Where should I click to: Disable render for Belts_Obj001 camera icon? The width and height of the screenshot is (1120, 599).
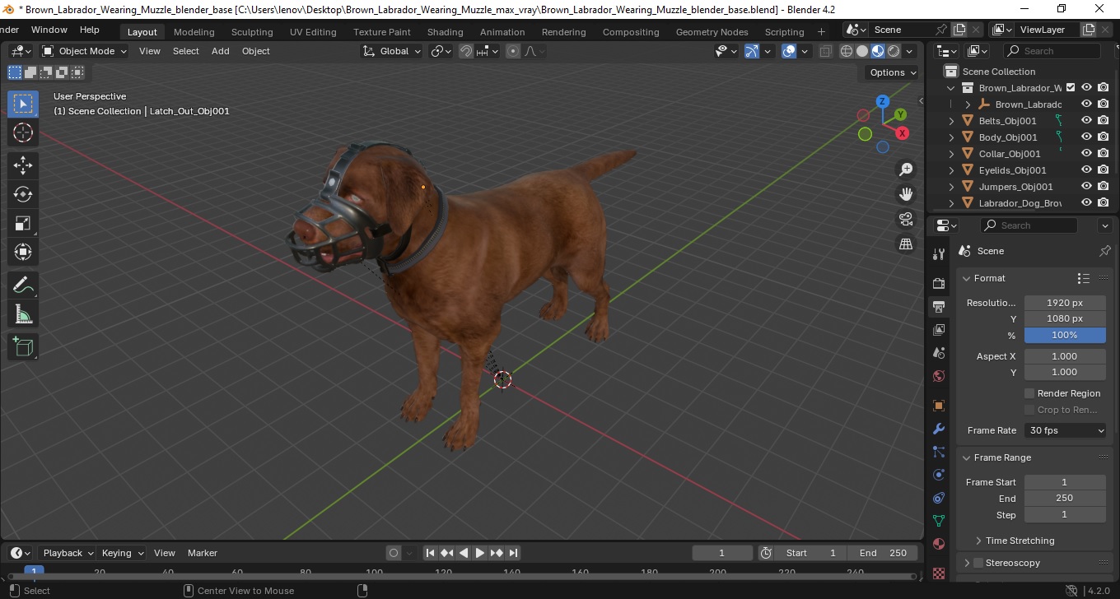[x=1104, y=121]
